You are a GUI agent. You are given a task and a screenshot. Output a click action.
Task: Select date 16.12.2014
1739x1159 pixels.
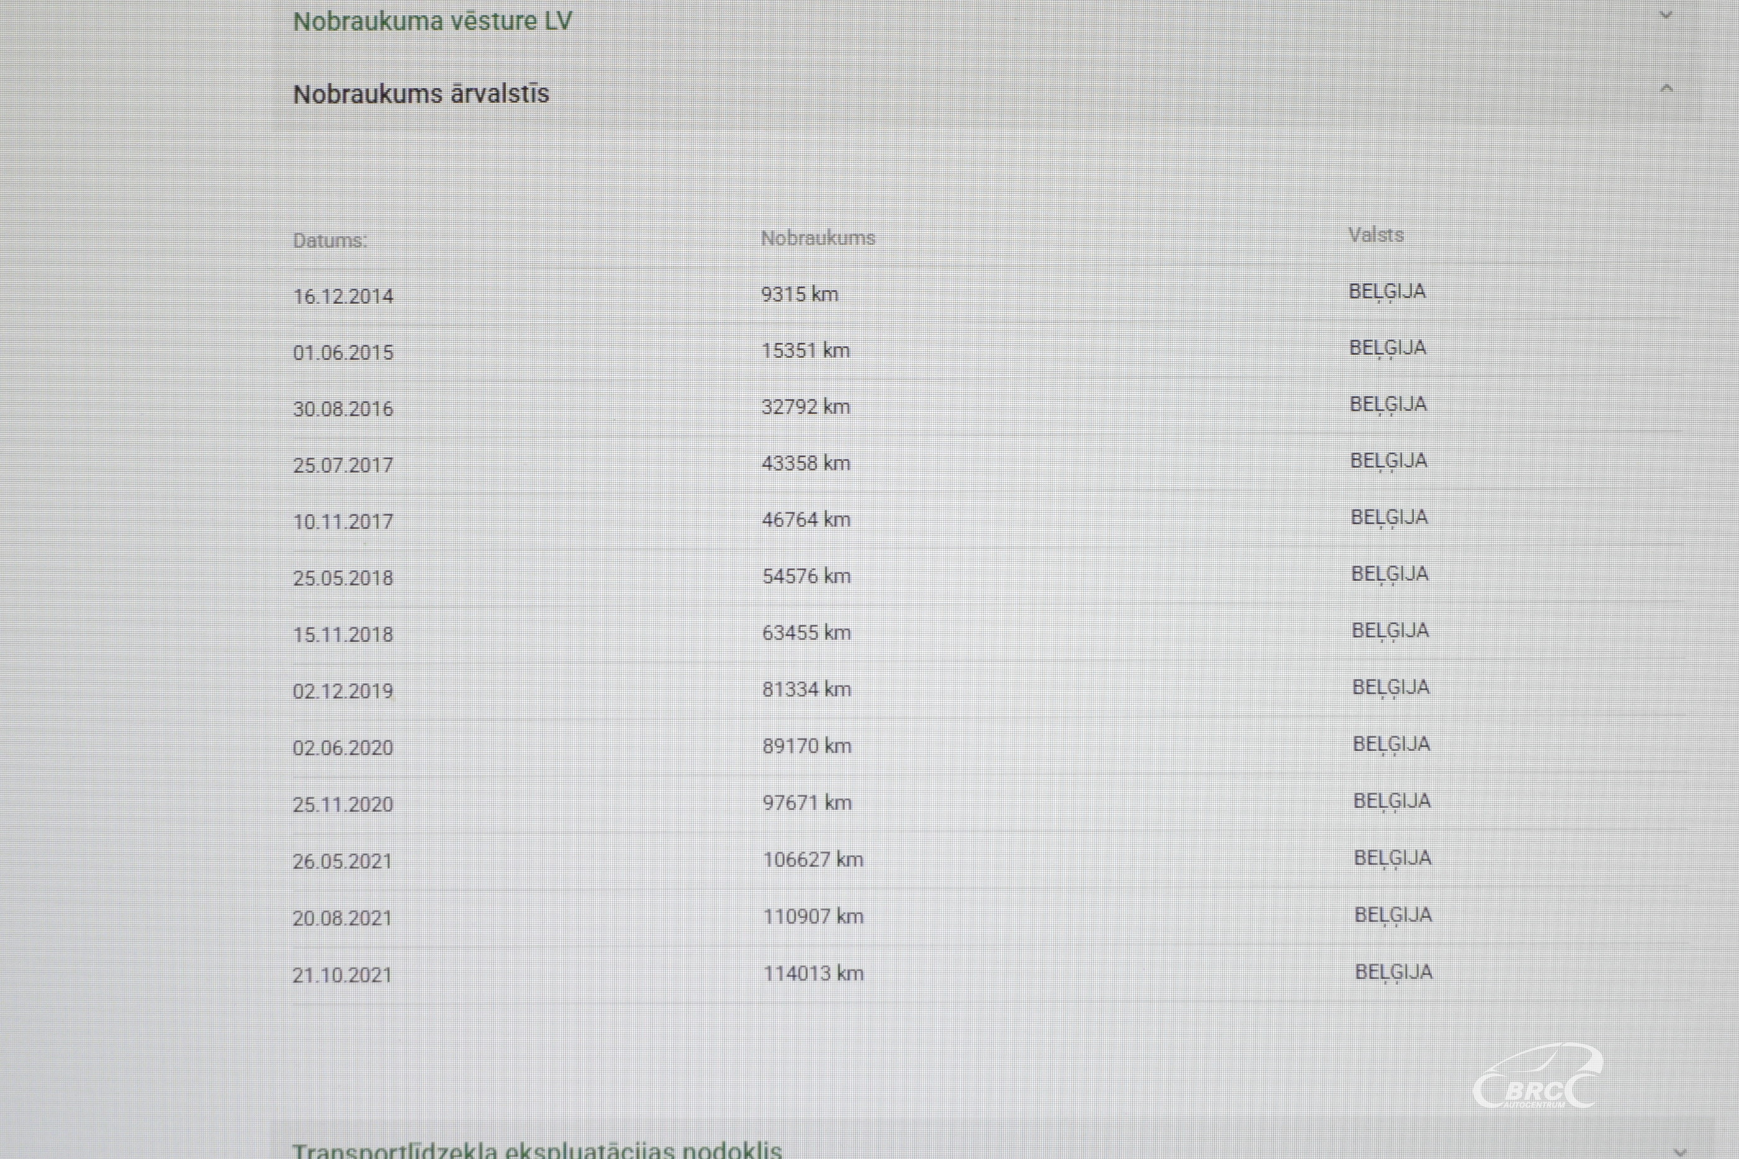point(343,296)
